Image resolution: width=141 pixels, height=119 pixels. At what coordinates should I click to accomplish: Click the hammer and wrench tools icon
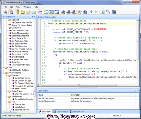tap(79, 12)
